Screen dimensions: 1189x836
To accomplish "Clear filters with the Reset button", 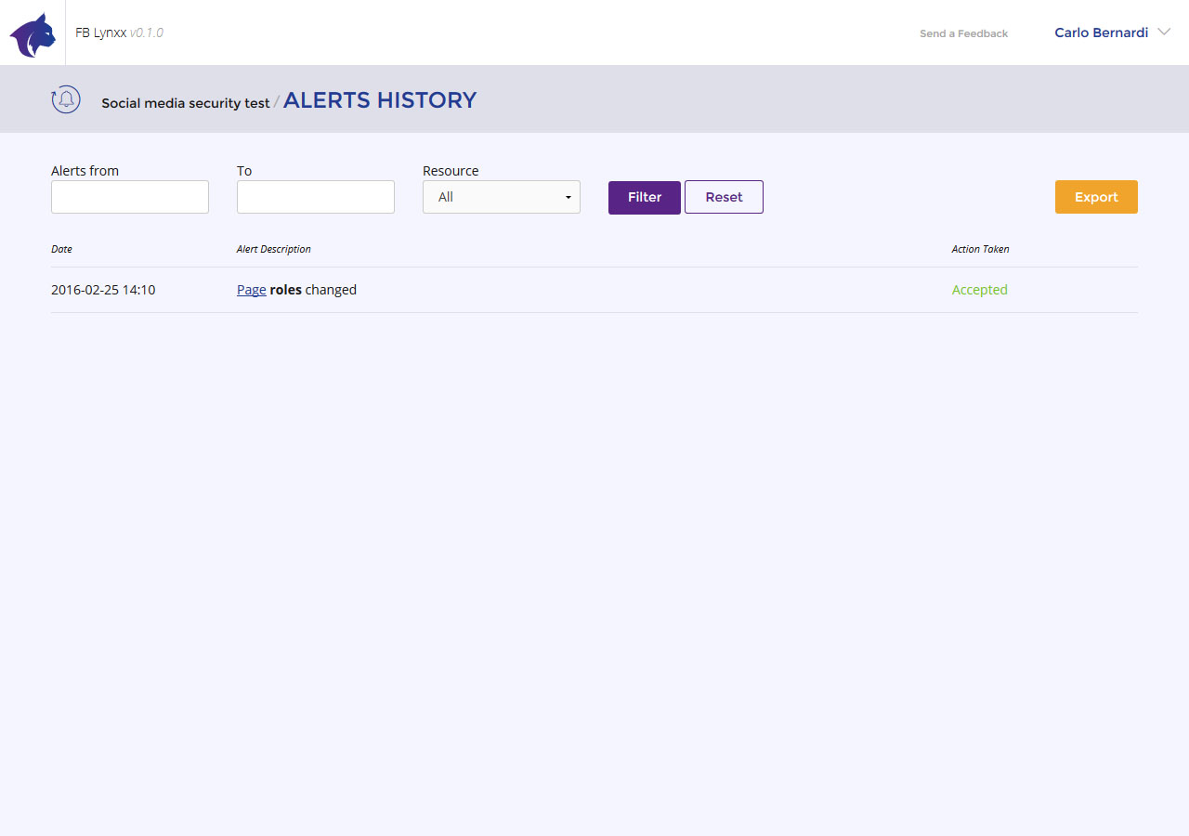I will click(x=724, y=197).
